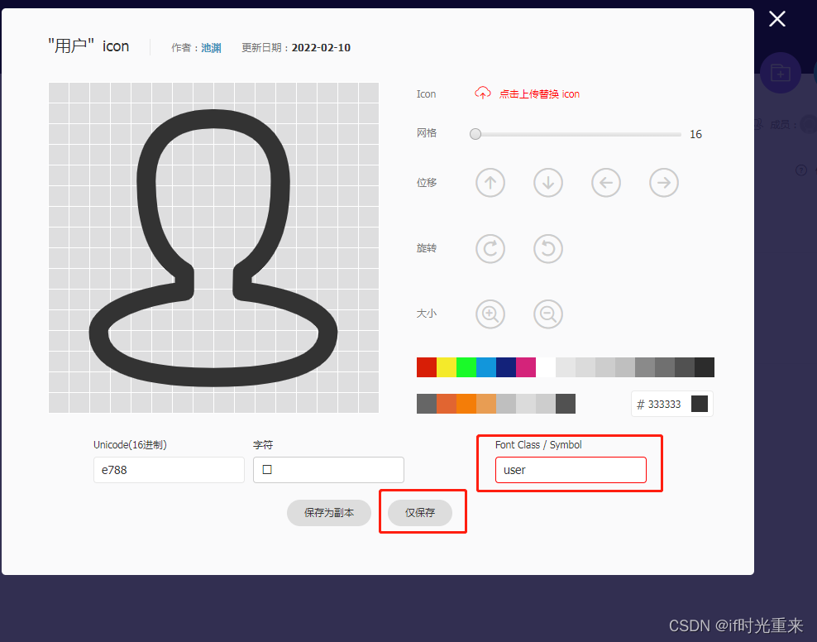
Task: Select the green color swatch
Action: coord(466,367)
